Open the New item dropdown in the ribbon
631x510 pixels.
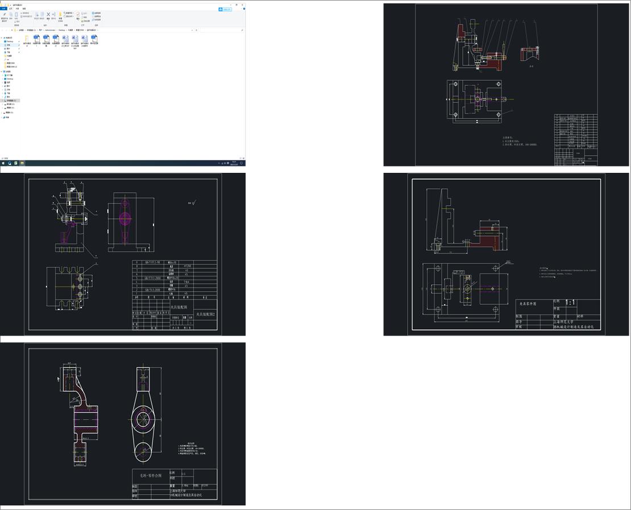click(69, 13)
